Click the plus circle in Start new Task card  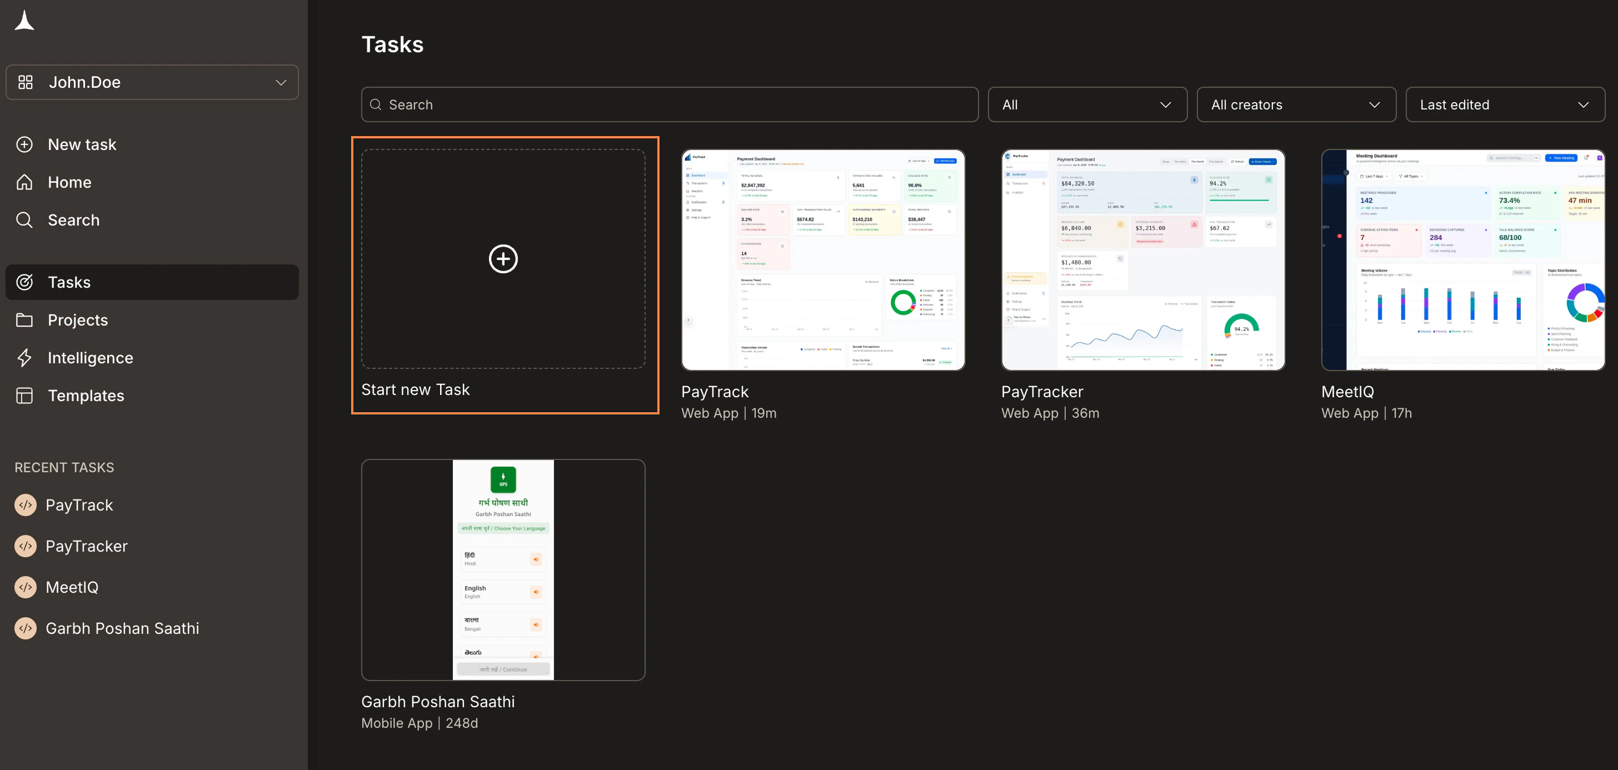(503, 259)
